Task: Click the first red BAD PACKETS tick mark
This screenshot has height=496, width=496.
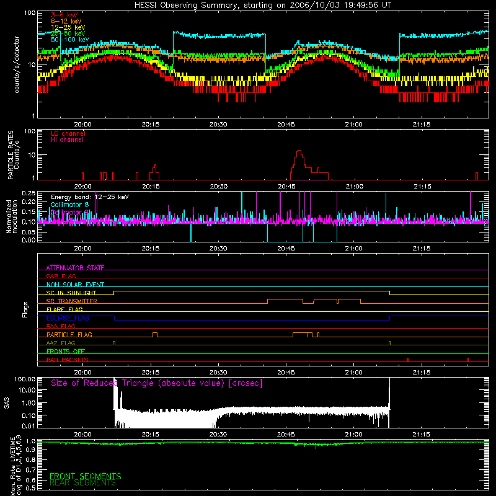Action: click(408, 360)
